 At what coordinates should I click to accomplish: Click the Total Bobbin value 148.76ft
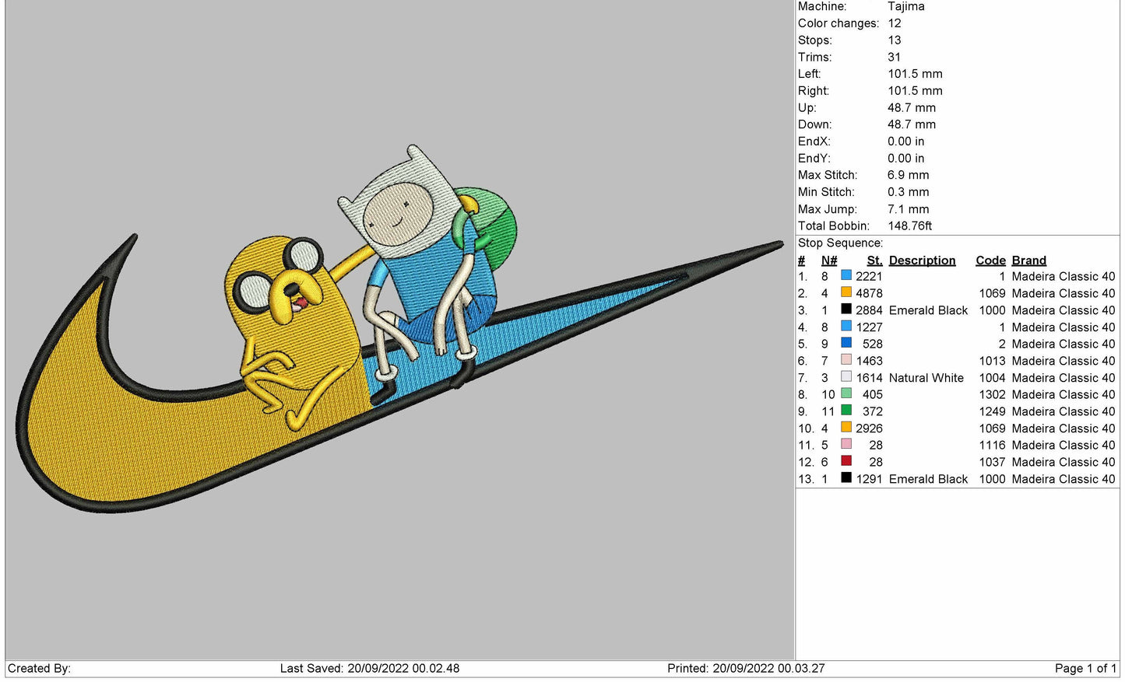909,226
